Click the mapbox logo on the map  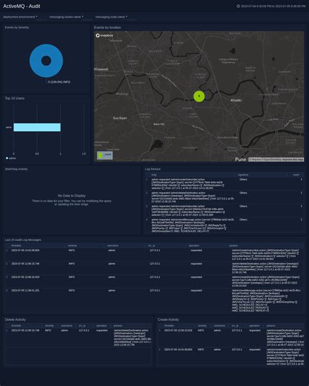click(104, 35)
